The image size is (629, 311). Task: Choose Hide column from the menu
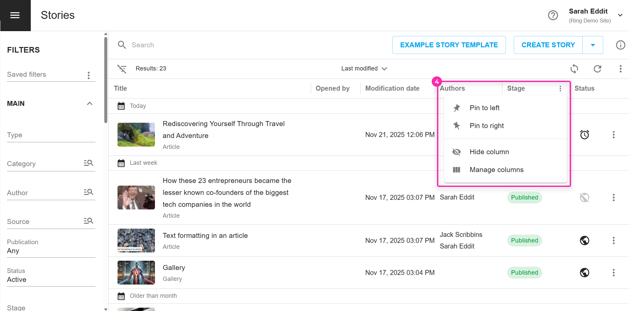click(x=489, y=152)
